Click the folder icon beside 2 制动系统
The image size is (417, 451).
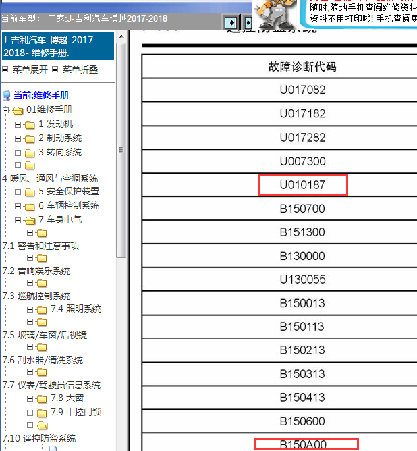tap(30, 139)
